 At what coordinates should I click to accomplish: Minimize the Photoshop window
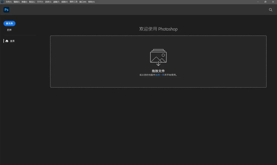pyautogui.click(x=258, y=2)
